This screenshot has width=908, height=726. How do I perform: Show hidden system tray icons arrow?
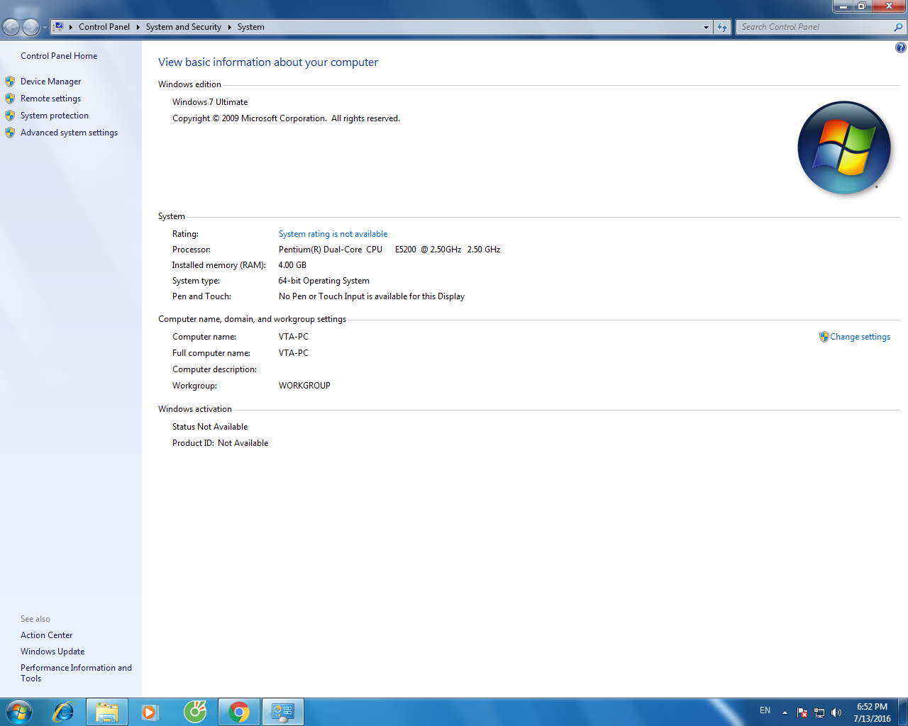pyautogui.click(x=785, y=713)
